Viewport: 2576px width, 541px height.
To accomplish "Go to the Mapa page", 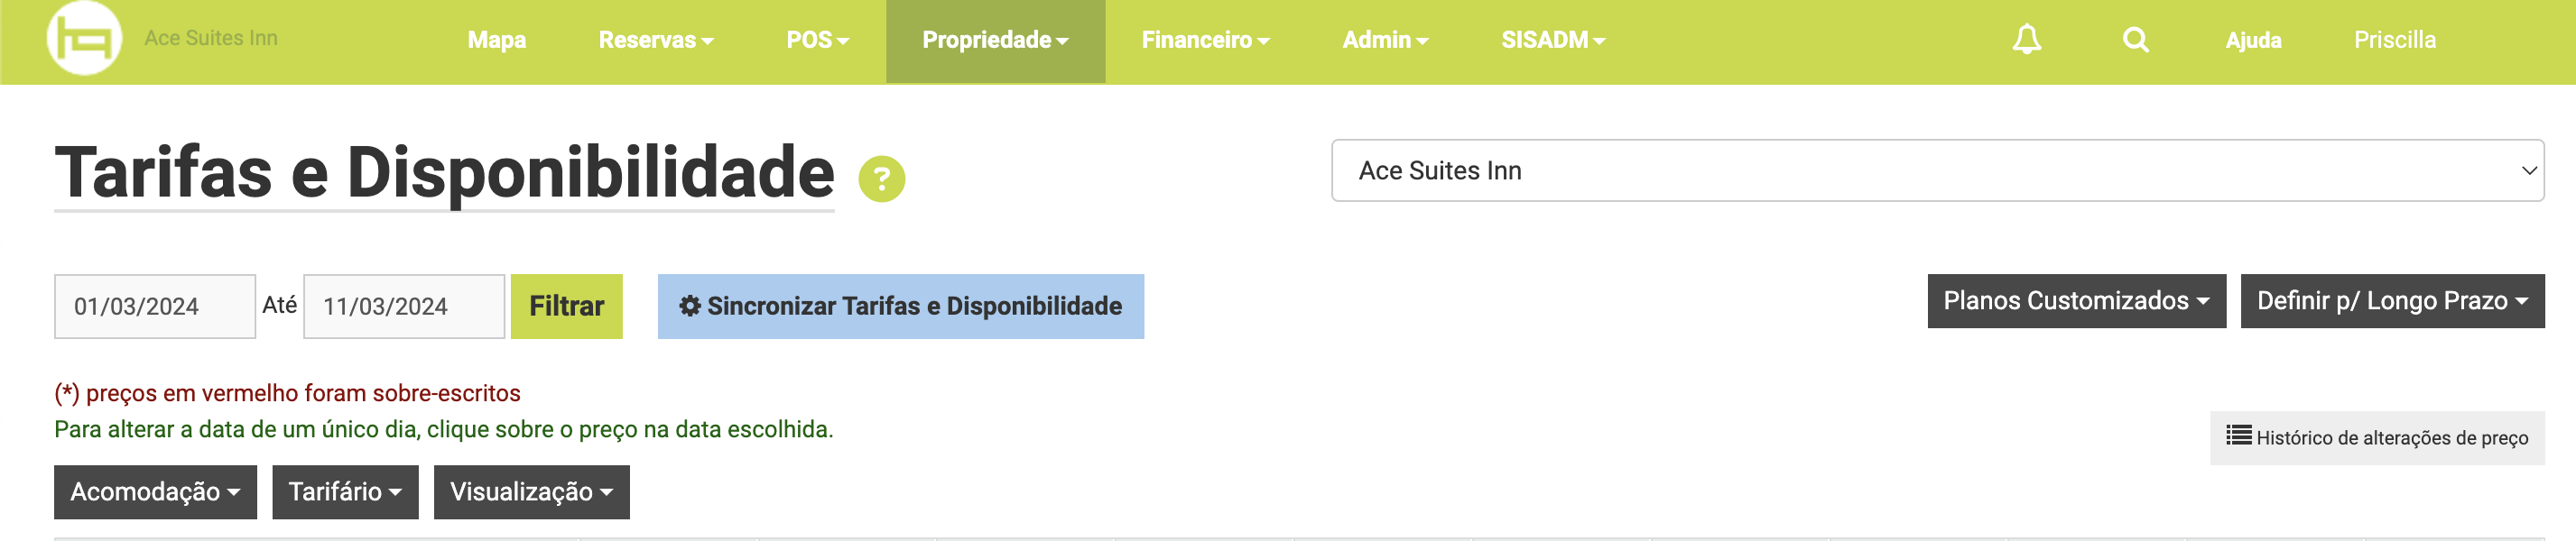I will click(x=497, y=40).
